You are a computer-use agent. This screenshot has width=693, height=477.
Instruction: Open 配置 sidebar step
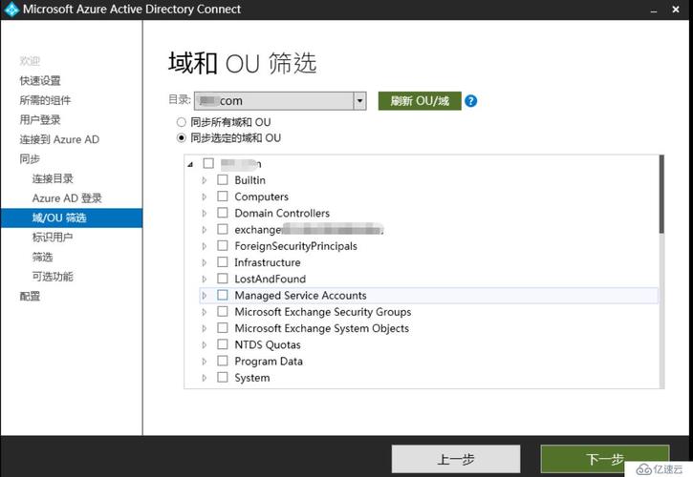pos(30,296)
